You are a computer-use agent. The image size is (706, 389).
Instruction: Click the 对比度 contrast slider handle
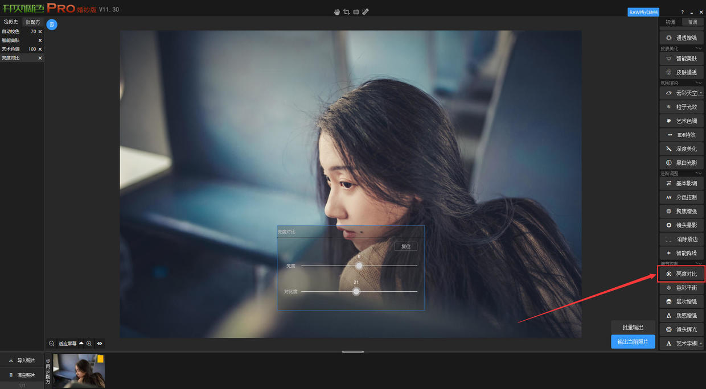(356, 291)
